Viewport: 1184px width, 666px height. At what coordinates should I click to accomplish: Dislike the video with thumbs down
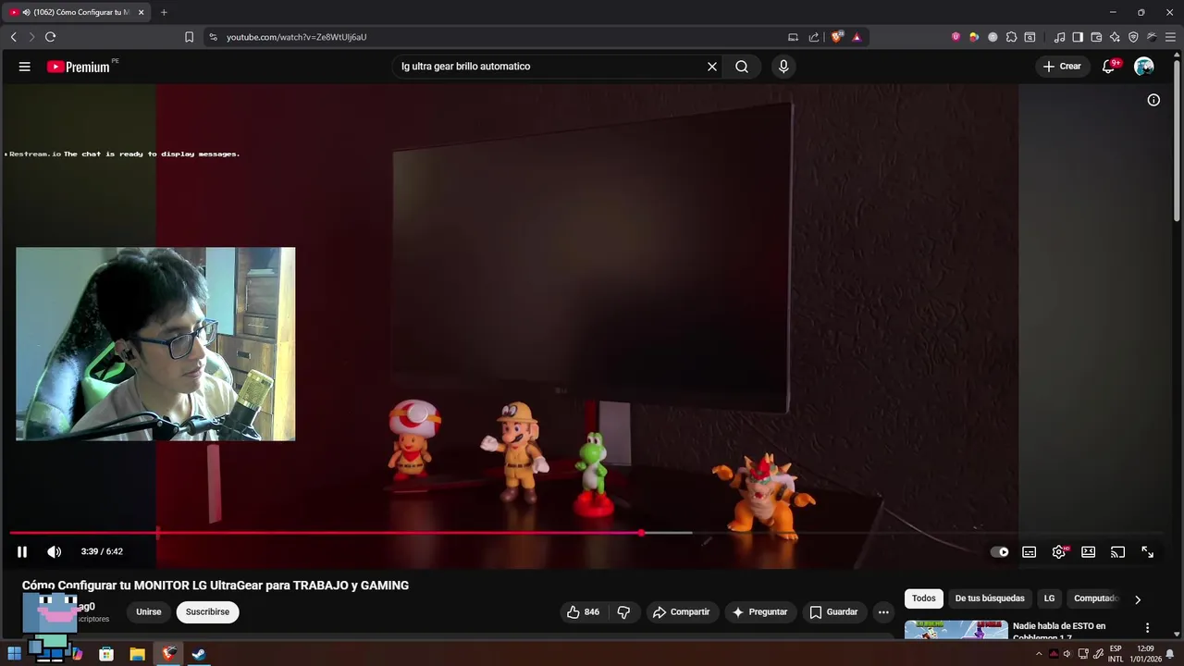click(x=623, y=612)
